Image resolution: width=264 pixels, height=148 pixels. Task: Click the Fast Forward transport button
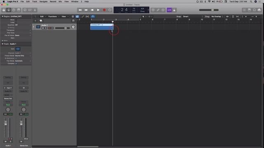[x=86, y=10]
